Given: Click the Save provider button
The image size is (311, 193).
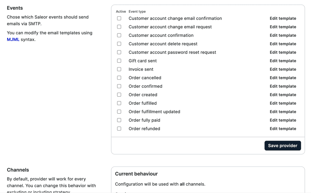Looking at the screenshot, I should pos(282,146).
